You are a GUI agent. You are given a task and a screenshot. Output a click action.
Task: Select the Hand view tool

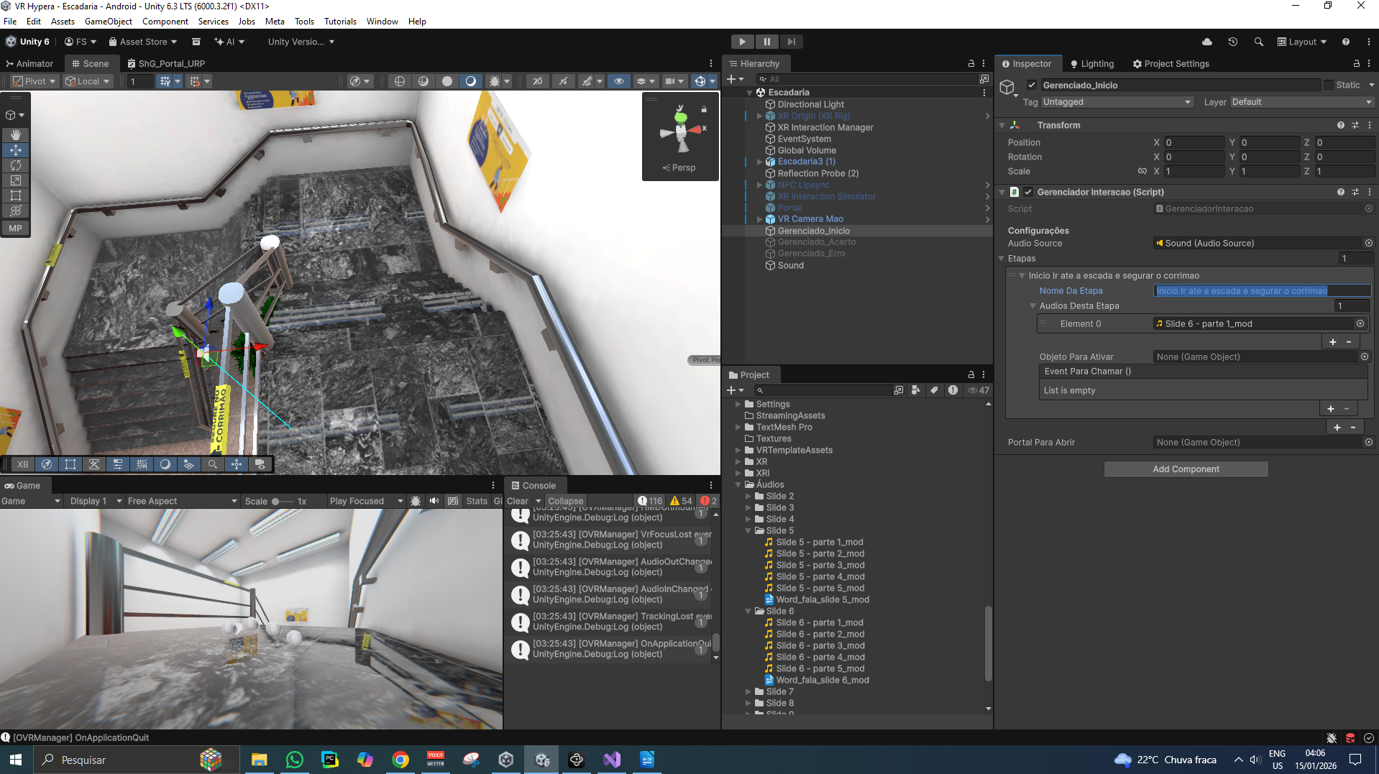pyautogui.click(x=15, y=134)
